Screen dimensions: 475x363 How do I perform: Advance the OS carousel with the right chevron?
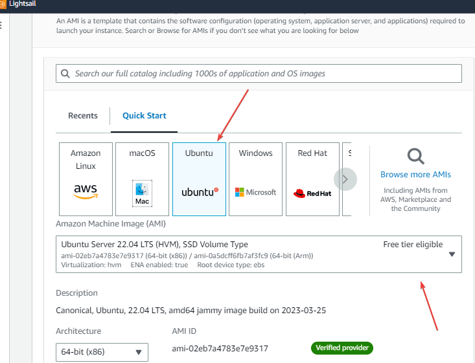345,179
